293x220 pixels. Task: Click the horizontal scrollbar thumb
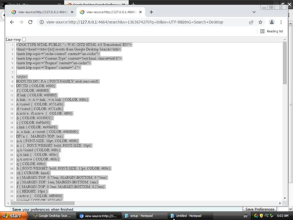43,203
